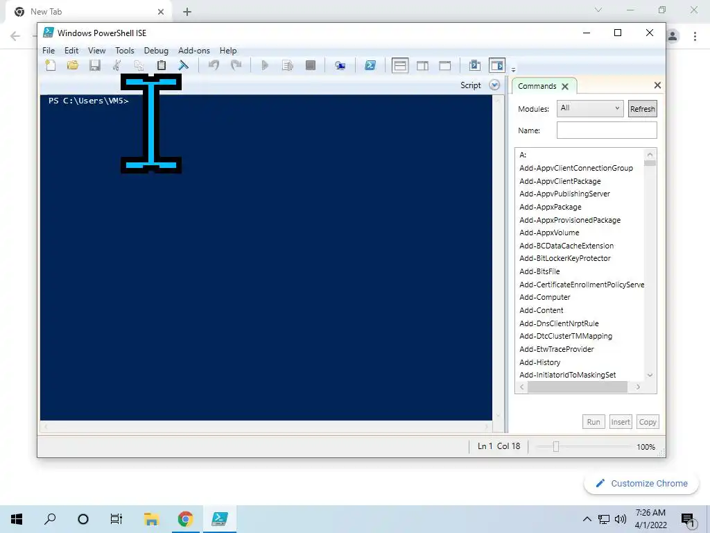The image size is (710, 533).
Task: Cut selection with the scissors icon
Action: (116, 65)
